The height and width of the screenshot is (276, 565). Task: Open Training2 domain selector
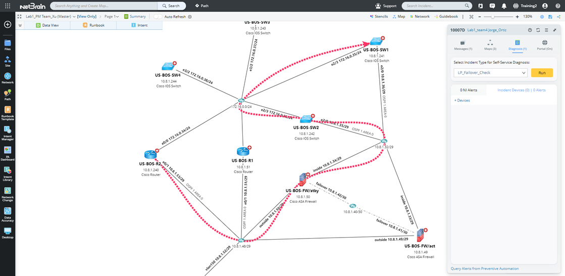click(x=526, y=6)
